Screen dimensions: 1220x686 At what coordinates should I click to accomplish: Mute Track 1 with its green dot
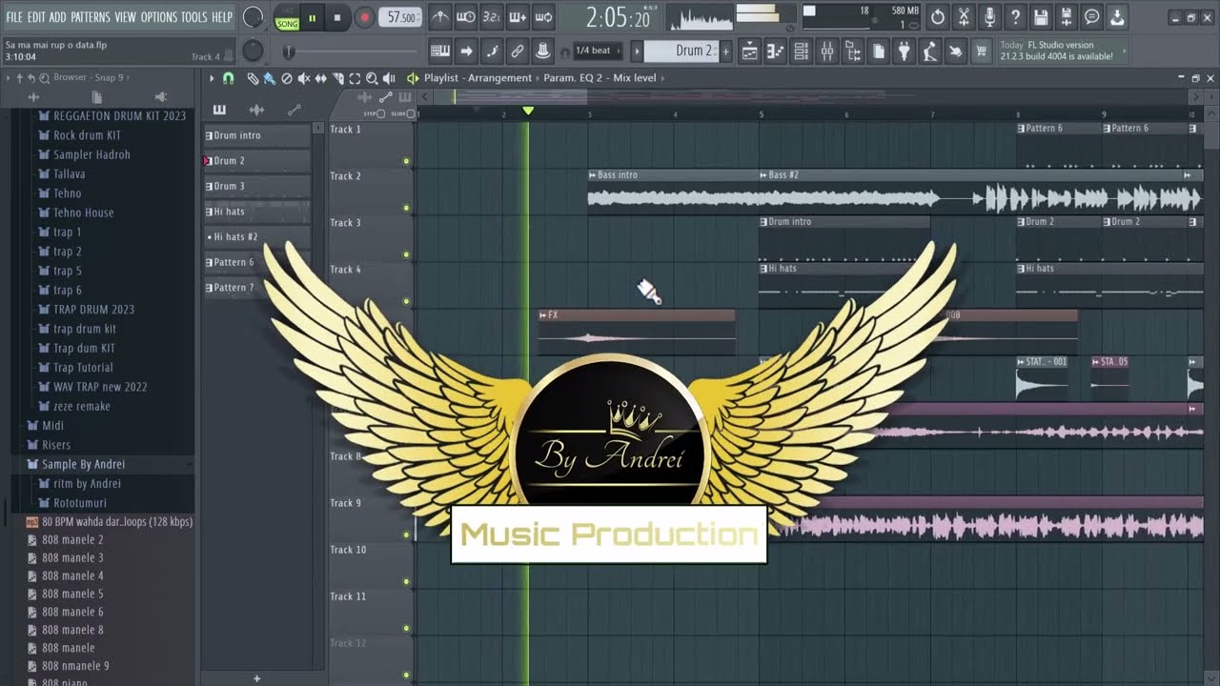(406, 161)
